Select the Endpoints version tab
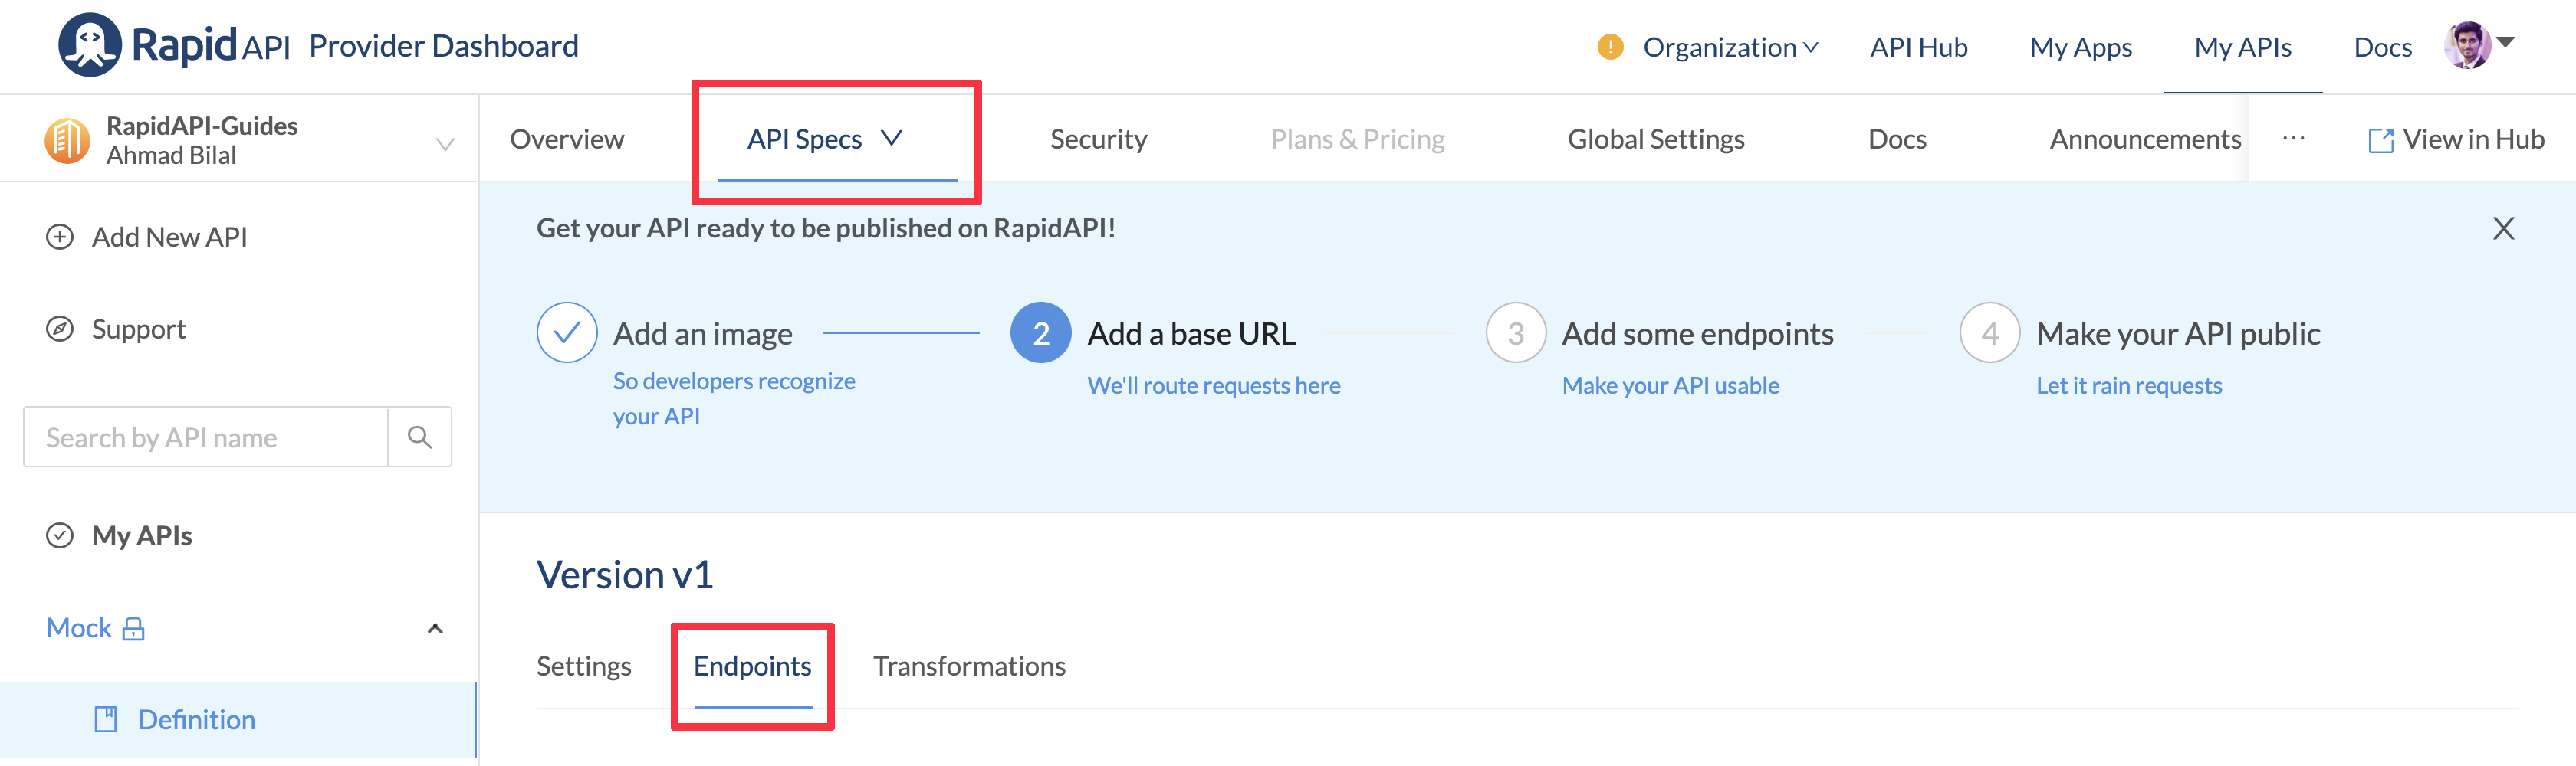The image size is (2576, 766). click(752, 666)
